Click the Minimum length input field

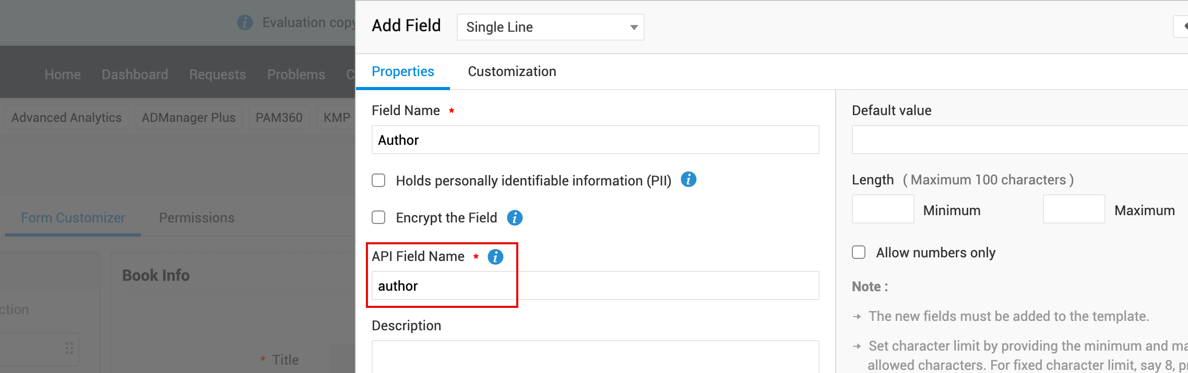click(883, 209)
